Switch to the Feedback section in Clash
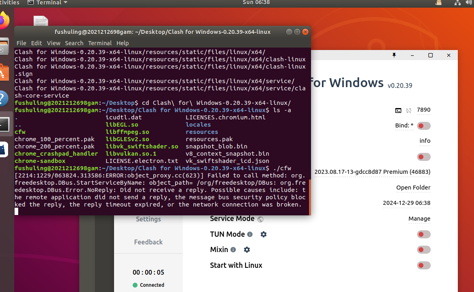Image resolution: width=474 pixels, height=292 pixels. [x=148, y=242]
